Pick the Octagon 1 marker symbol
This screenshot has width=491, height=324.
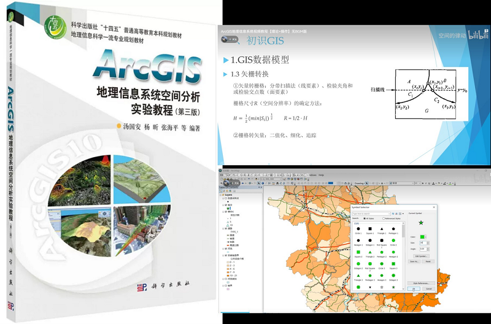click(x=370, y=241)
